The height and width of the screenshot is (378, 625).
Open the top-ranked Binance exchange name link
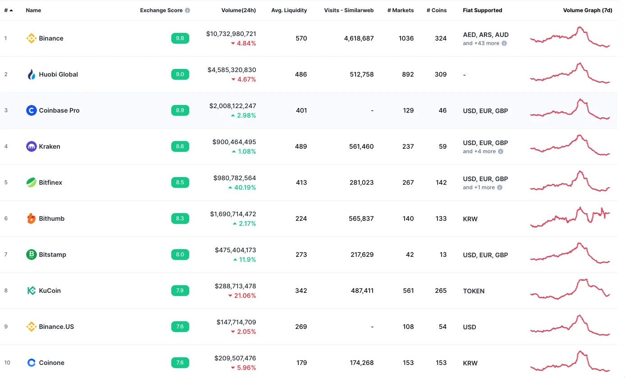(x=51, y=38)
